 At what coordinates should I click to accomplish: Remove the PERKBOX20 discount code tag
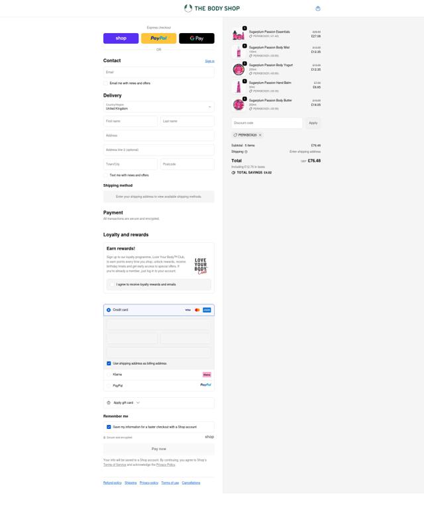click(x=260, y=135)
